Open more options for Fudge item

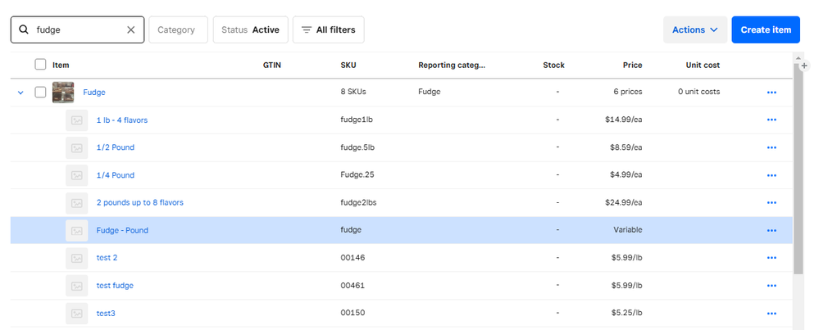coord(771,93)
